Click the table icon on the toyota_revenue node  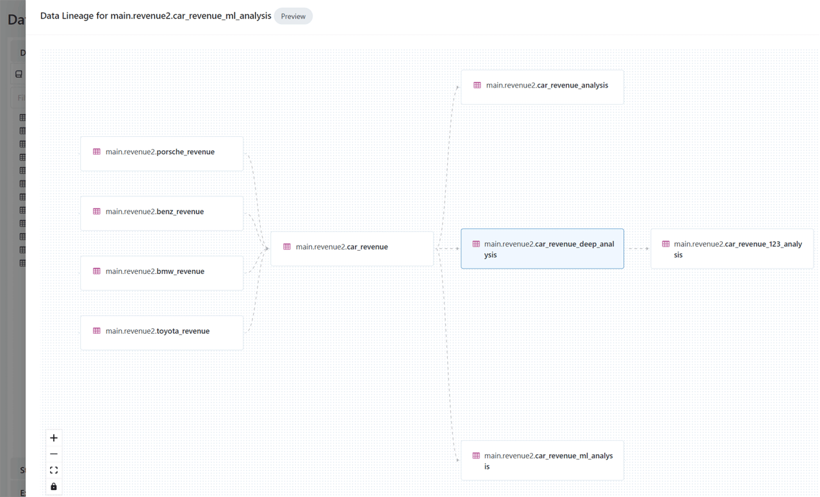pos(97,331)
